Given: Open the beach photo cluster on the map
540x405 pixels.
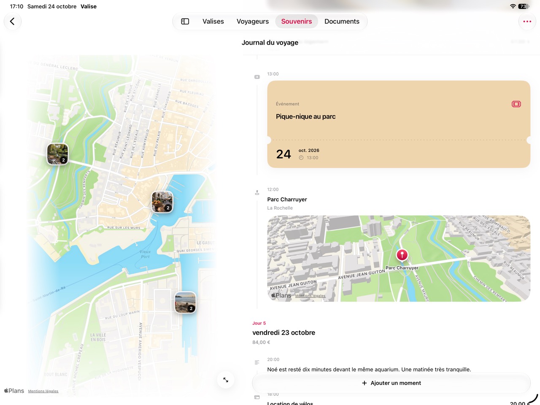Looking at the screenshot, I should pos(186,302).
